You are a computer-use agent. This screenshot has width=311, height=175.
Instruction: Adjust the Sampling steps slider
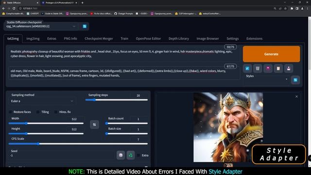pyautogui.click(x=117, y=100)
